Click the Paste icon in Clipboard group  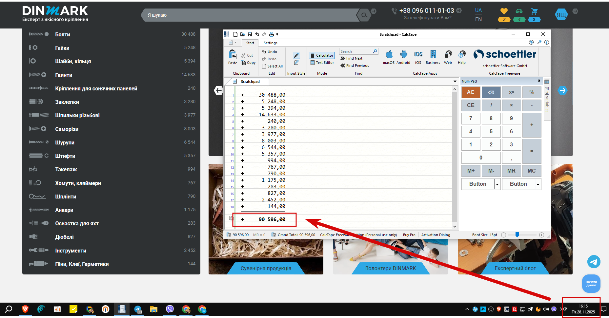point(233,57)
